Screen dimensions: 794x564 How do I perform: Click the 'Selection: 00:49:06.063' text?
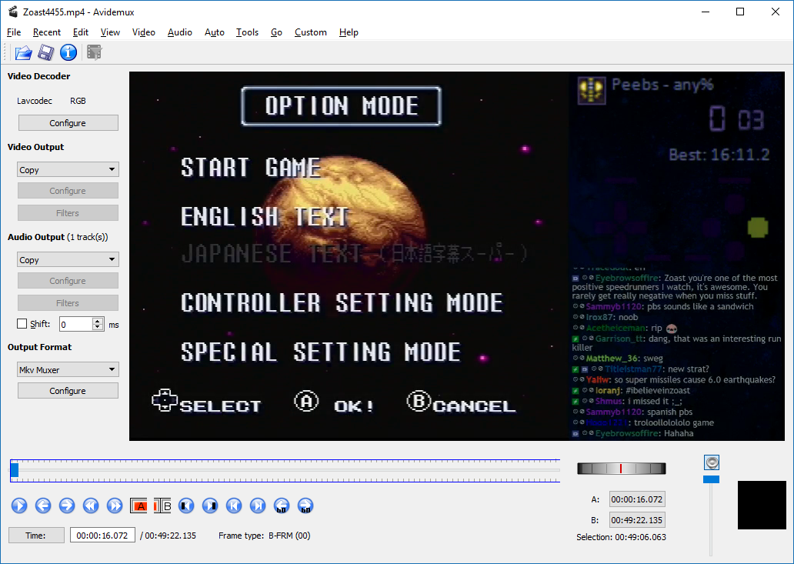[622, 537]
